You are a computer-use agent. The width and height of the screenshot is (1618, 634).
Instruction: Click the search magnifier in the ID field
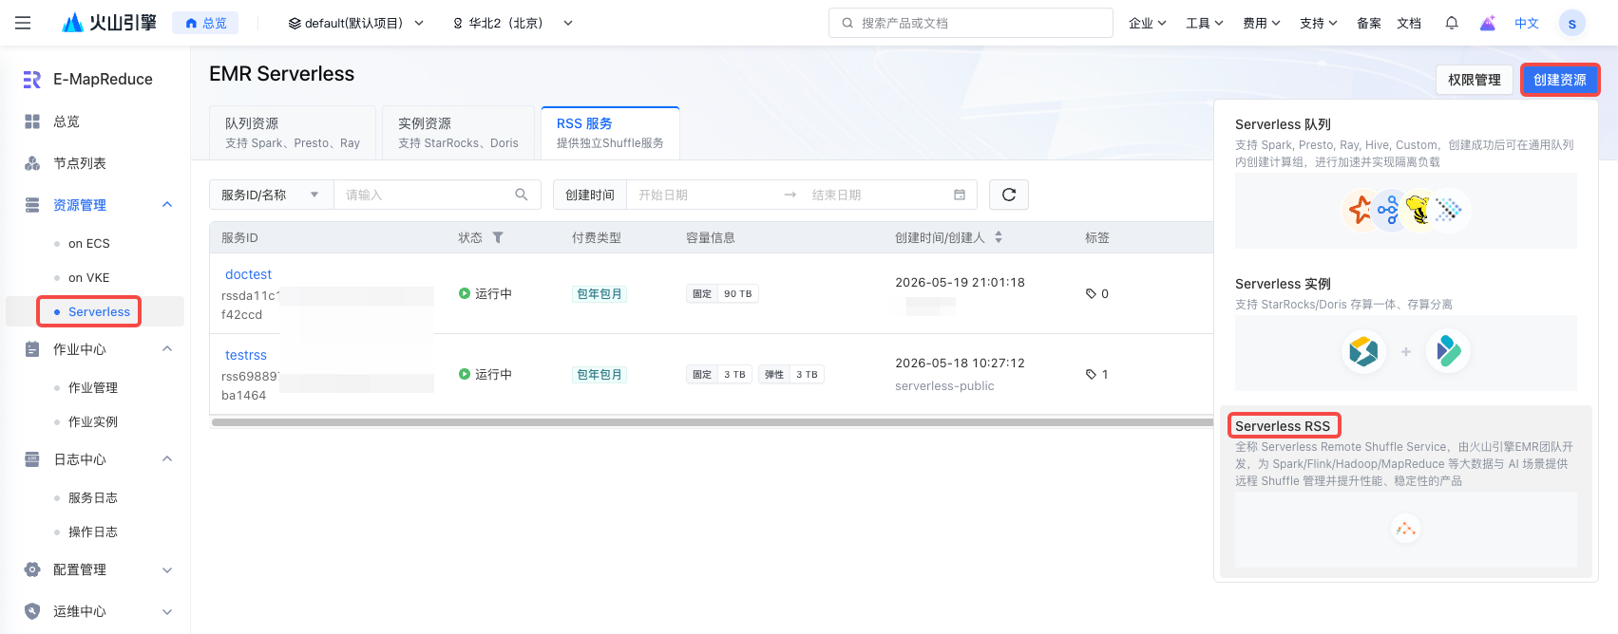522,195
